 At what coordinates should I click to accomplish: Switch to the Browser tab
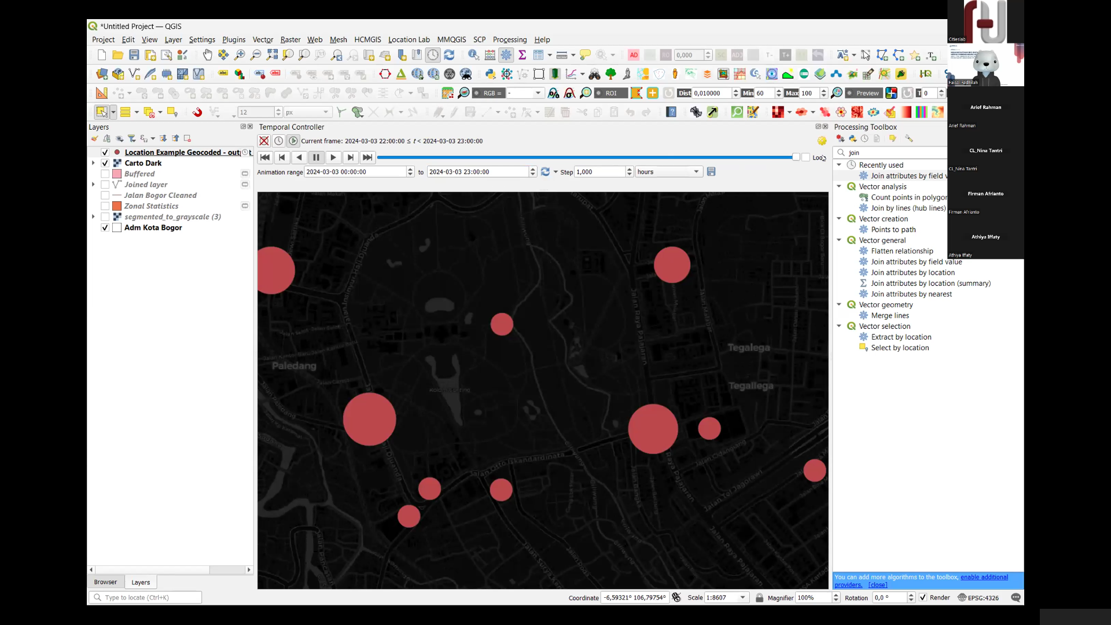coord(105,582)
